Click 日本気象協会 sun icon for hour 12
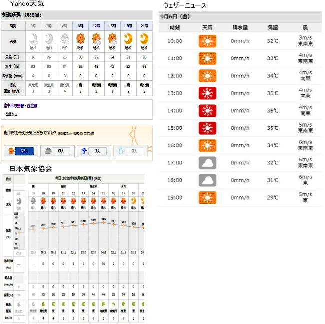This screenshot has width=325, height=324. pyautogui.click(x=73, y=201)
